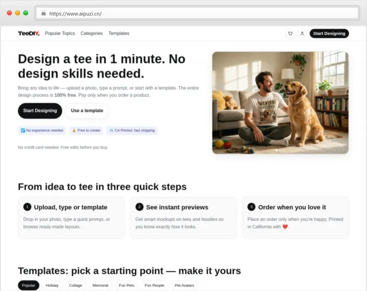Click the man and dog hero image

click(x=280, y=102)
